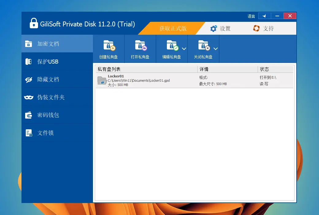
Task: Open 支持 support
Action: (263, 28)
